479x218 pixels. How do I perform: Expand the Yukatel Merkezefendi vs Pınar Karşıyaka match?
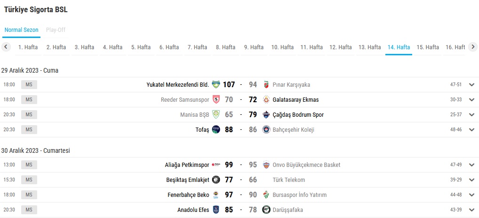(472, 85)
